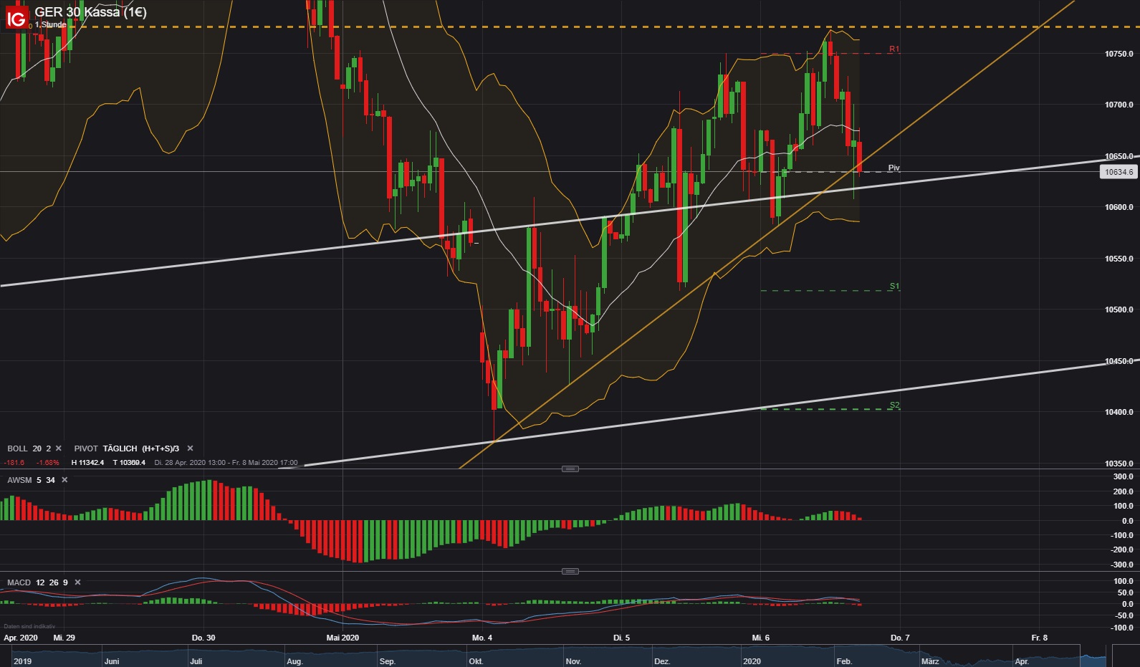Remove the BOLL 20 2 indicator
Screen dimensions: 1140x667
pos(59,448)
